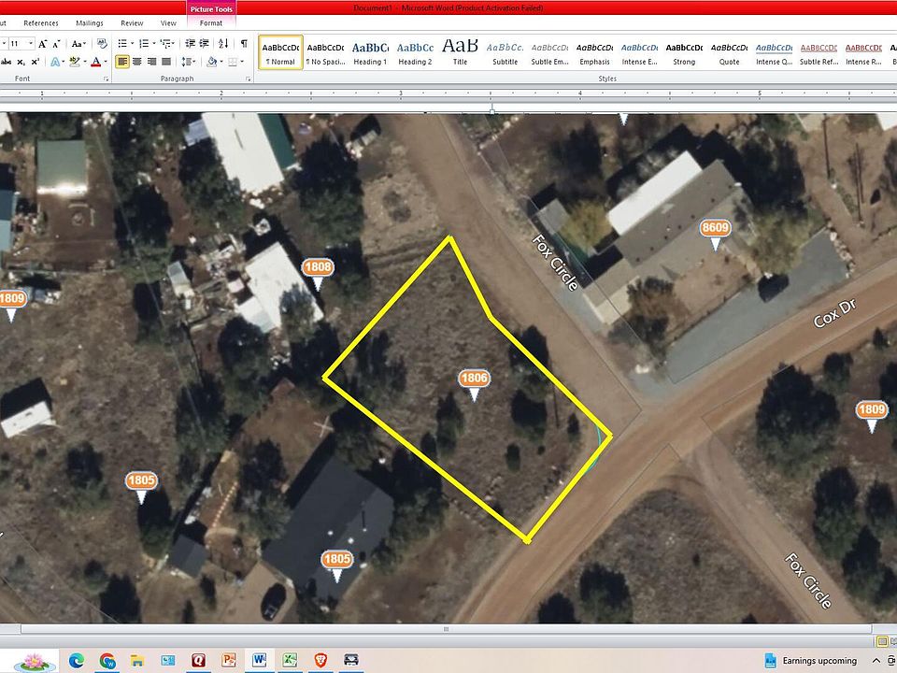This screenshot has height=673, width=897.
Task: Open the Font dialog launcher
Action: (106, 79)
